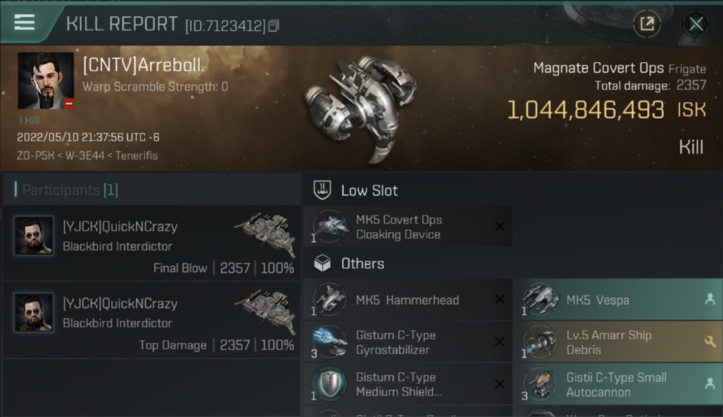Select Gistum C-Type Medium Shield item
The height and width of the screenshot is (417, 723).
coord(398,384)
